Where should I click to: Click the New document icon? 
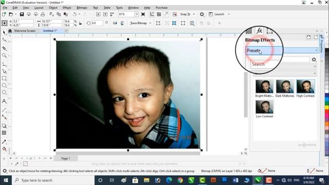click(4, 14)
